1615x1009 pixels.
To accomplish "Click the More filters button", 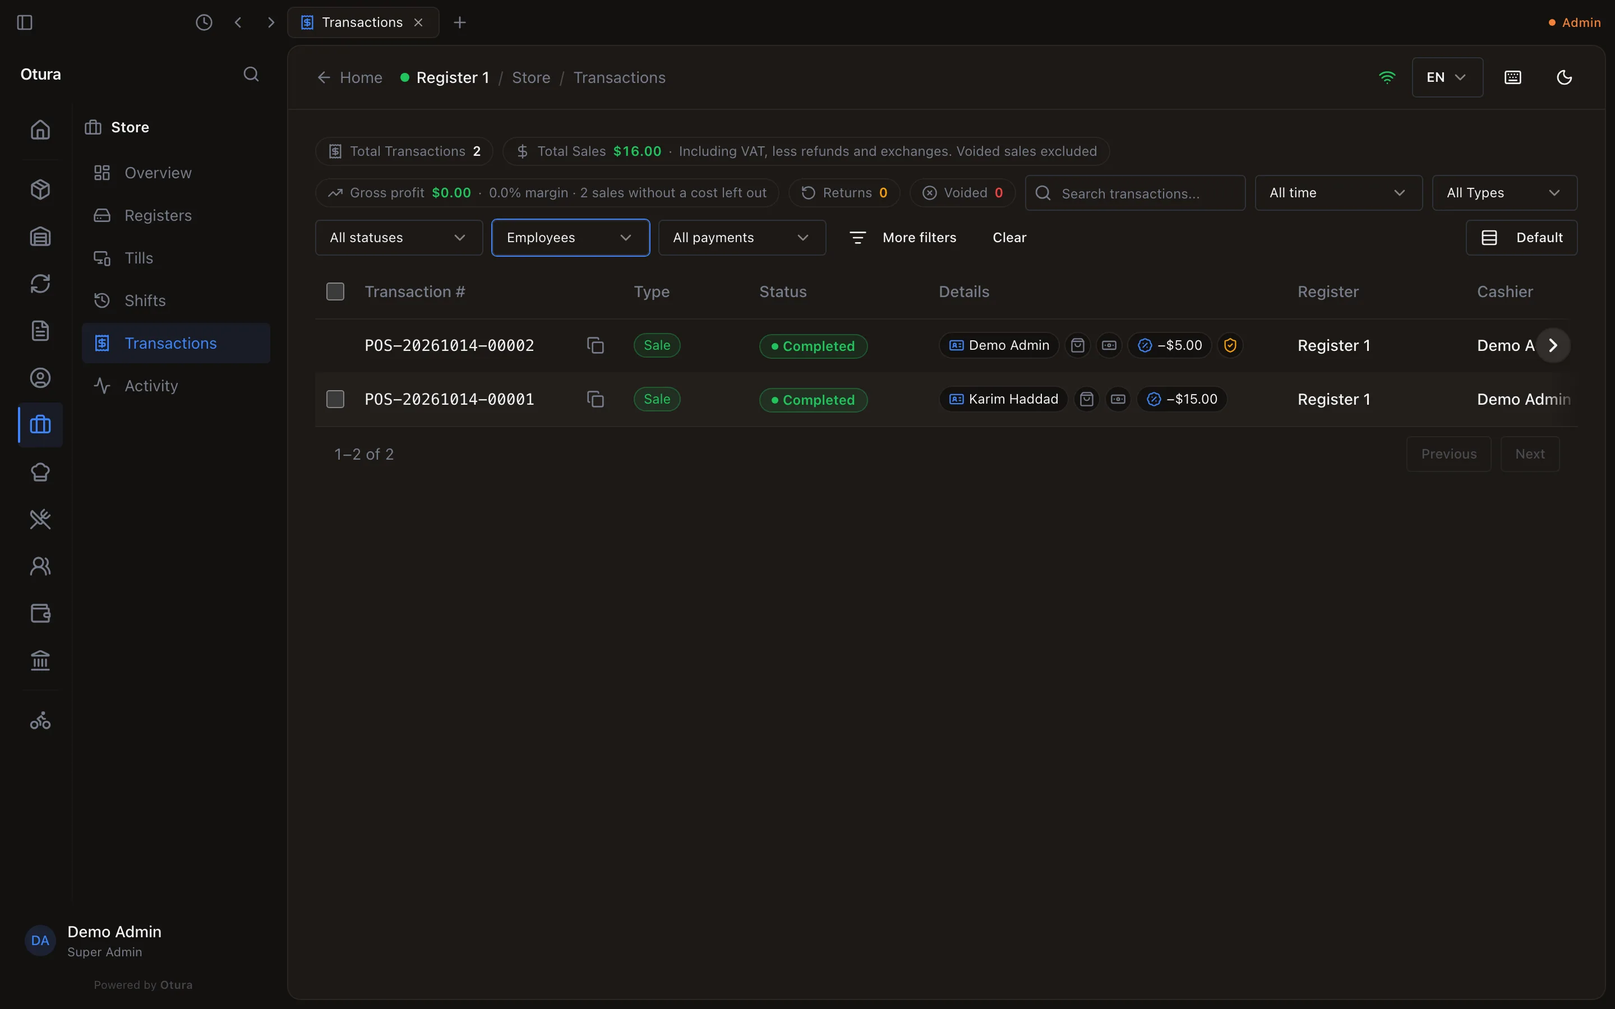I will tap(902, 238).
